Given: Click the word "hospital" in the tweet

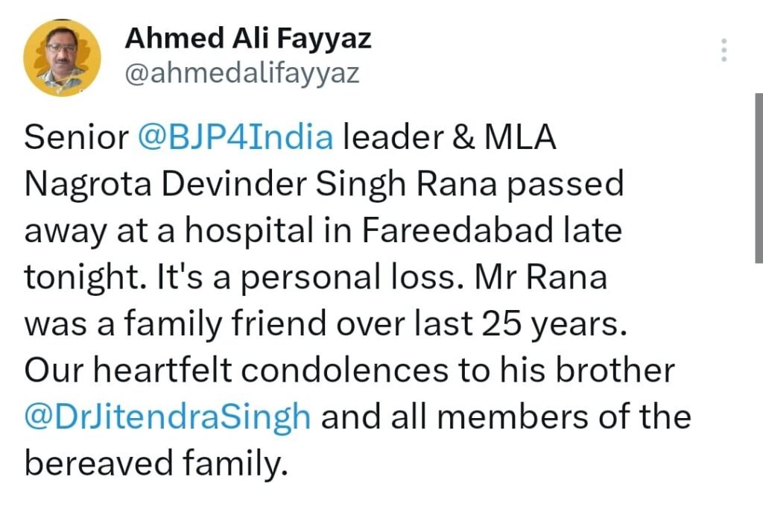Looking at the screenshot, I should click(238, 232).
